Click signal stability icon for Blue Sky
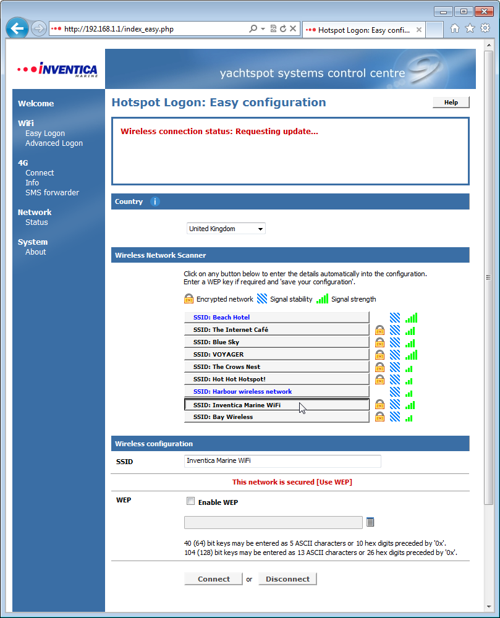500x618 pixels. click(395, 342)
